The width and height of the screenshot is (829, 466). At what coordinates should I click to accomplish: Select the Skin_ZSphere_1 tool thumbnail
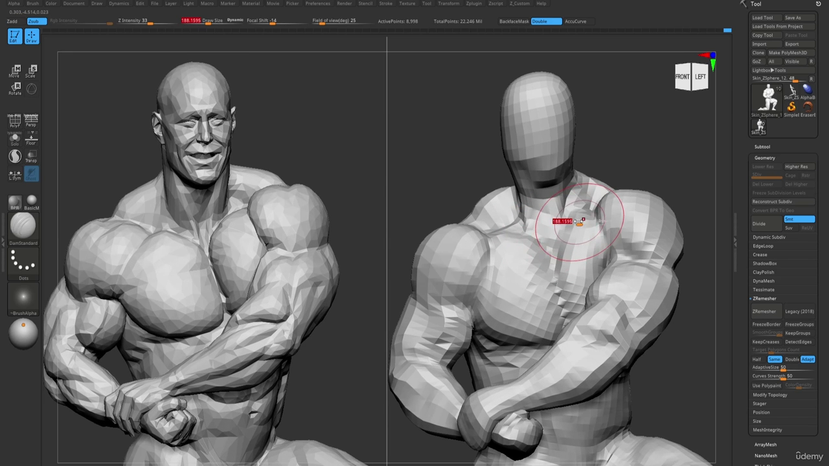[767, 100]
